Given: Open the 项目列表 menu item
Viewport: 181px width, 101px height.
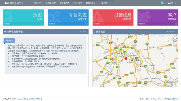Looking at the screenshot, I should 51,3.
